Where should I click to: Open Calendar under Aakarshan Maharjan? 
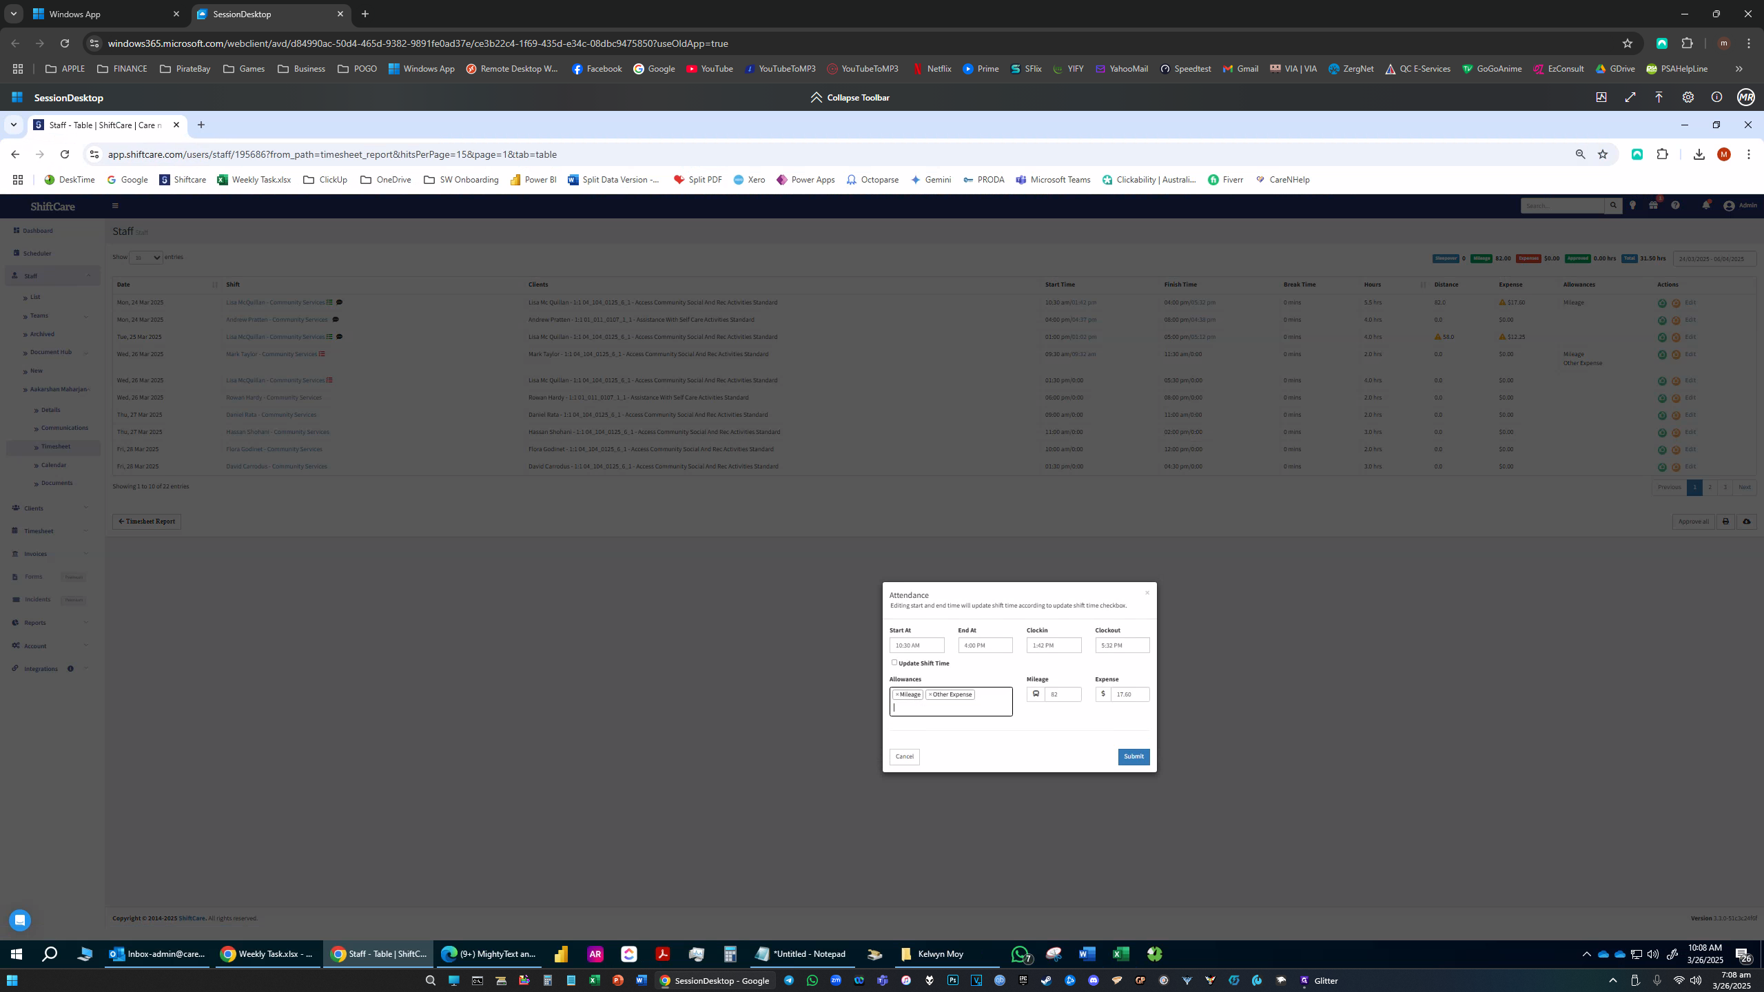tap(53, 465)
